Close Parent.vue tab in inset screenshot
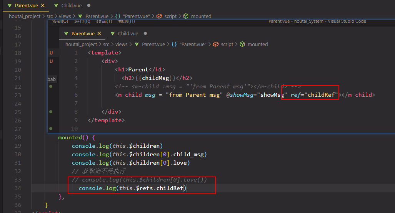This screenshot has height=213, width=395. point(99,33)
